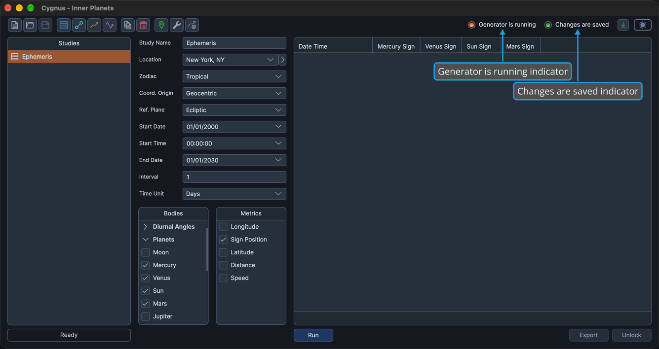
Task: Click the 'Generator is running' status text
Action: [x=507, y=25]
